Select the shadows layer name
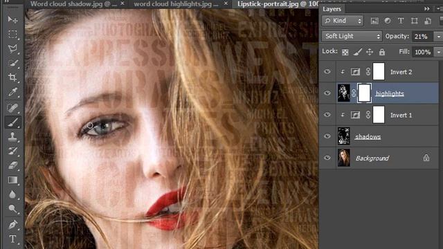 point(368,137)
